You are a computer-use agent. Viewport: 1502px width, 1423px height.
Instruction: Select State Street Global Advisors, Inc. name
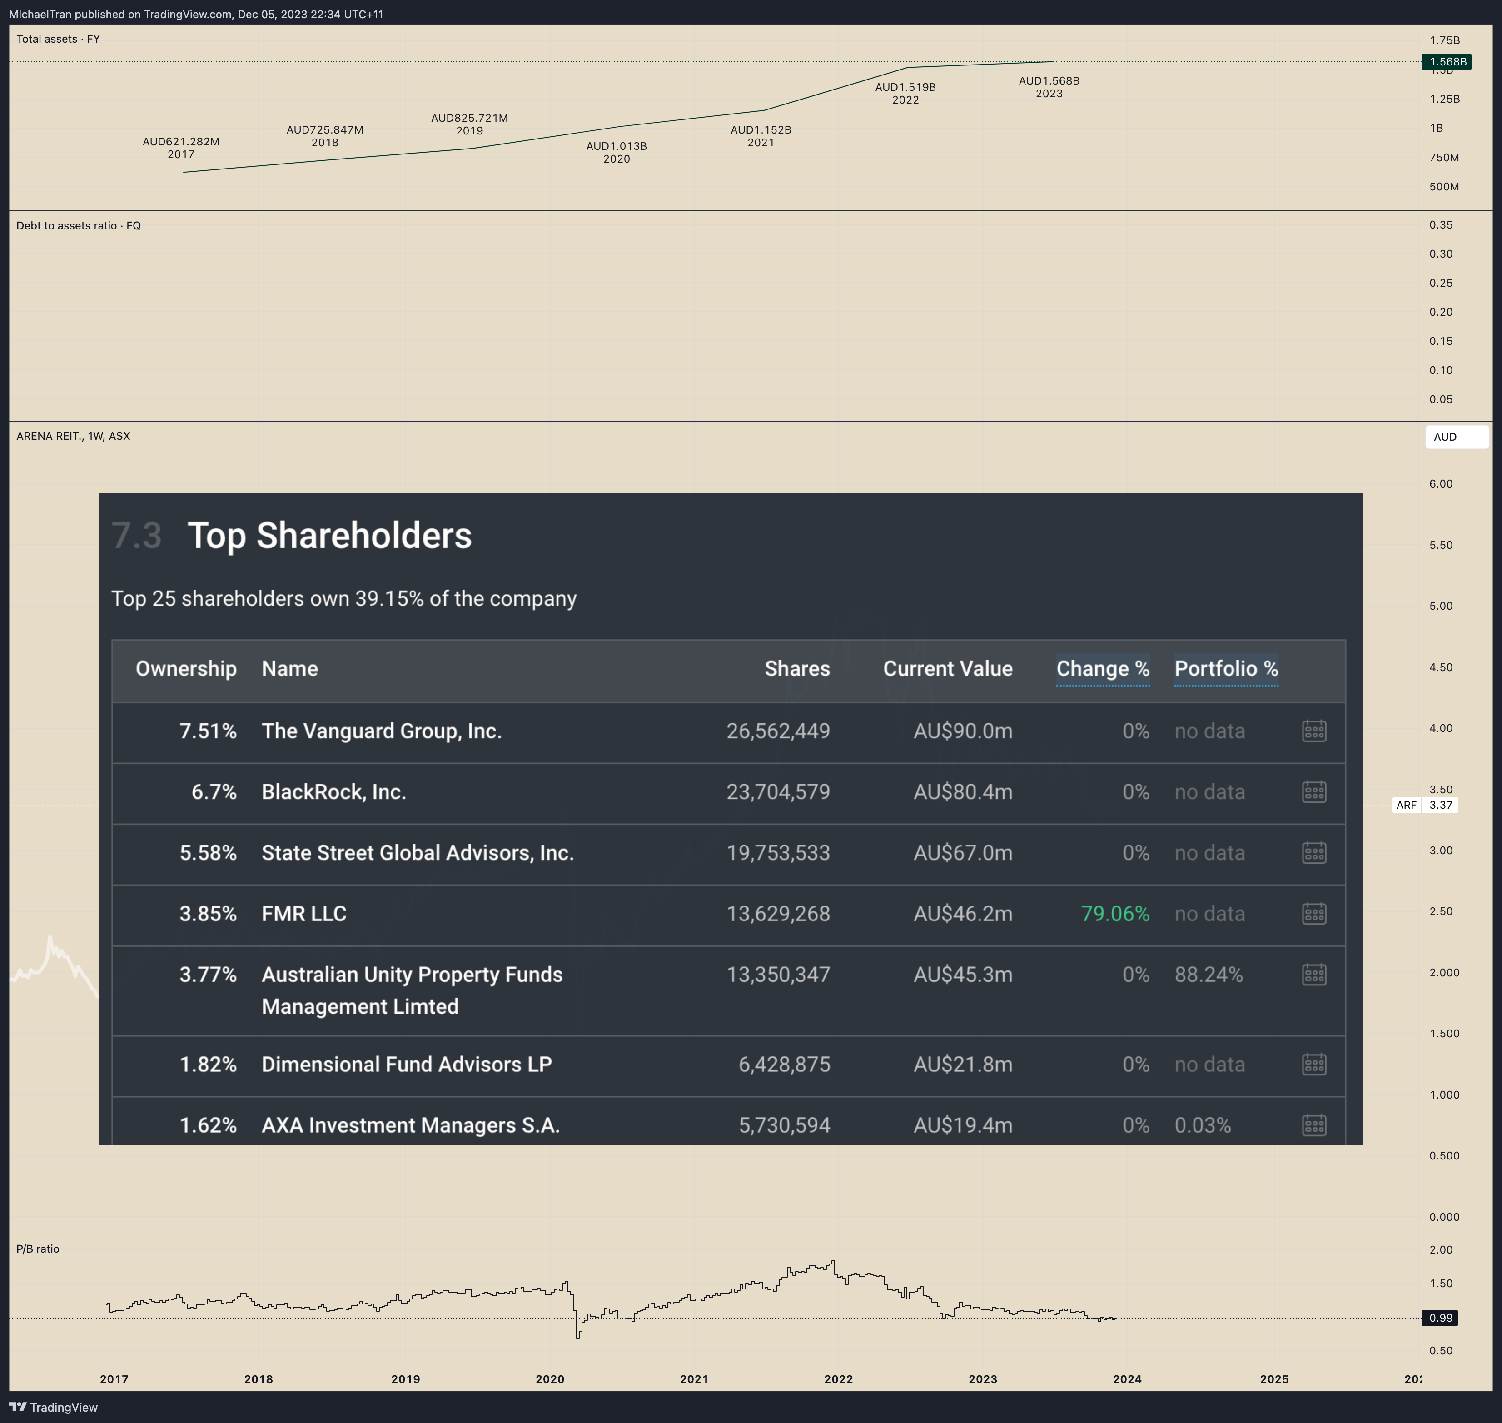point(418,853)
